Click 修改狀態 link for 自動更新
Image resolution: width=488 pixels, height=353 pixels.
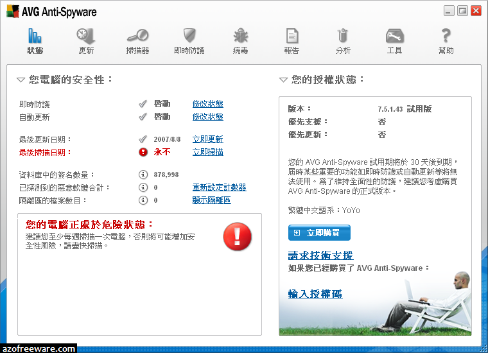[207, 117]
